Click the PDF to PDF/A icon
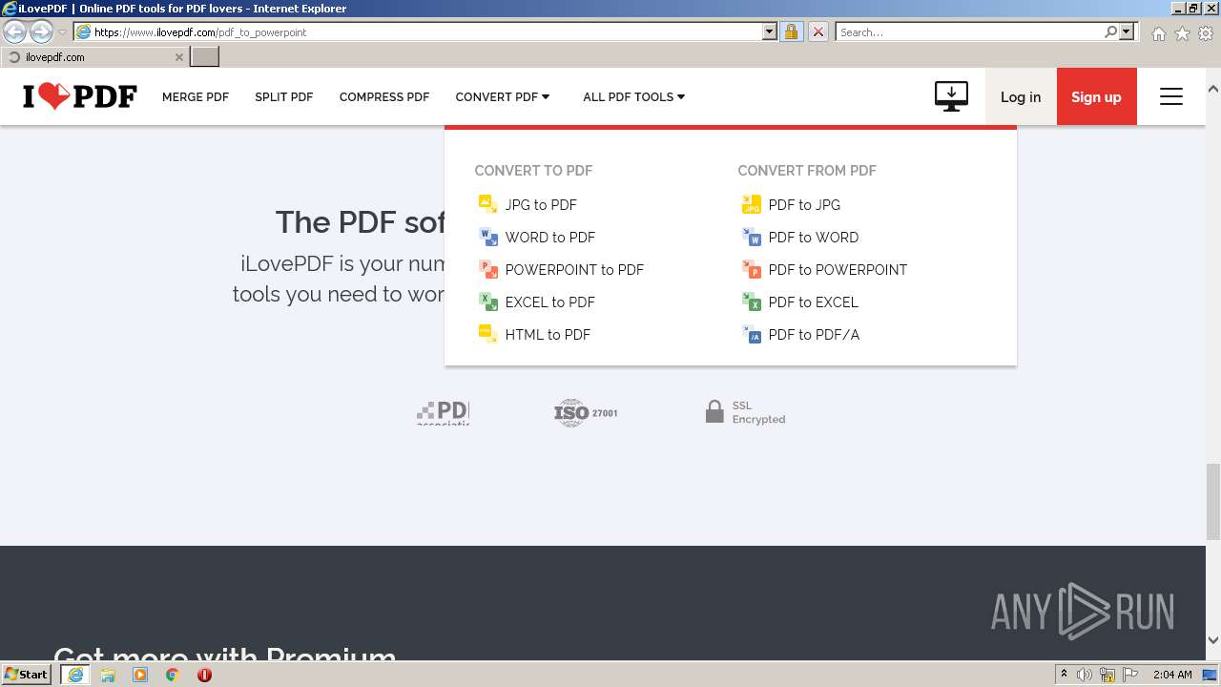The width and height of the screenshot is (1221, 687). [x=751, y=334]
